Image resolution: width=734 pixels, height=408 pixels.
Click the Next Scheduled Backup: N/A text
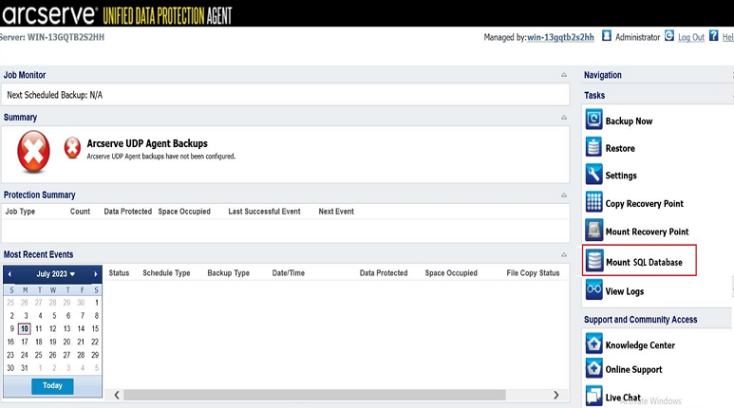pos(55,95)
